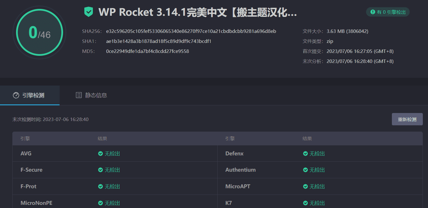
Task: Click the green check icon in K7 row
Action: [x=306, y=203]
